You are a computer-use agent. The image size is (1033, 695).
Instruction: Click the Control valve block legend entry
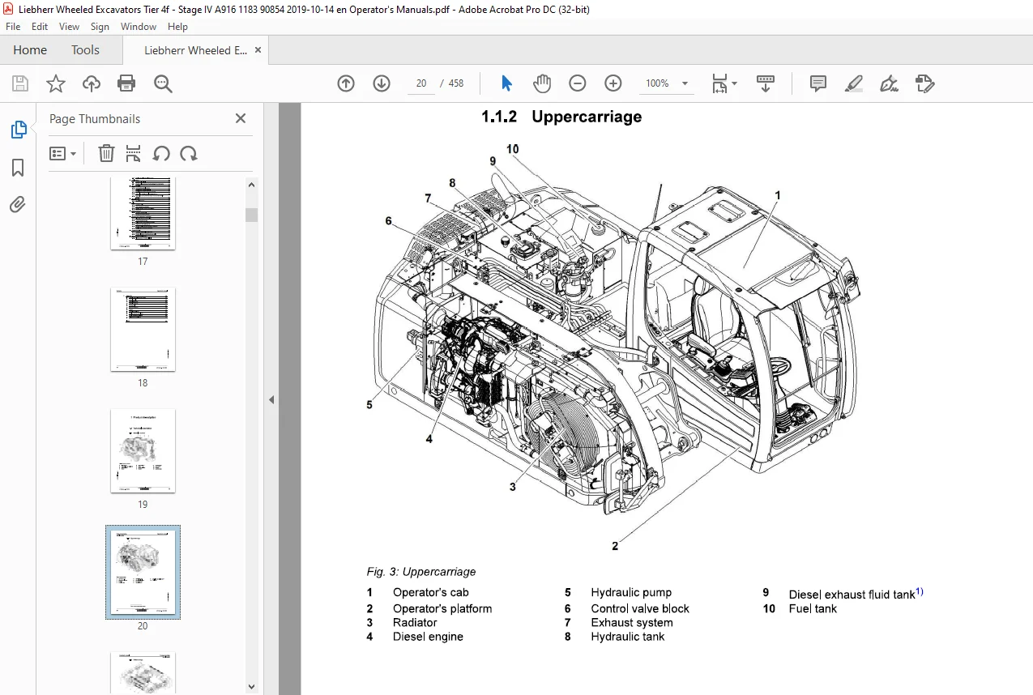[x=640, y=608]
